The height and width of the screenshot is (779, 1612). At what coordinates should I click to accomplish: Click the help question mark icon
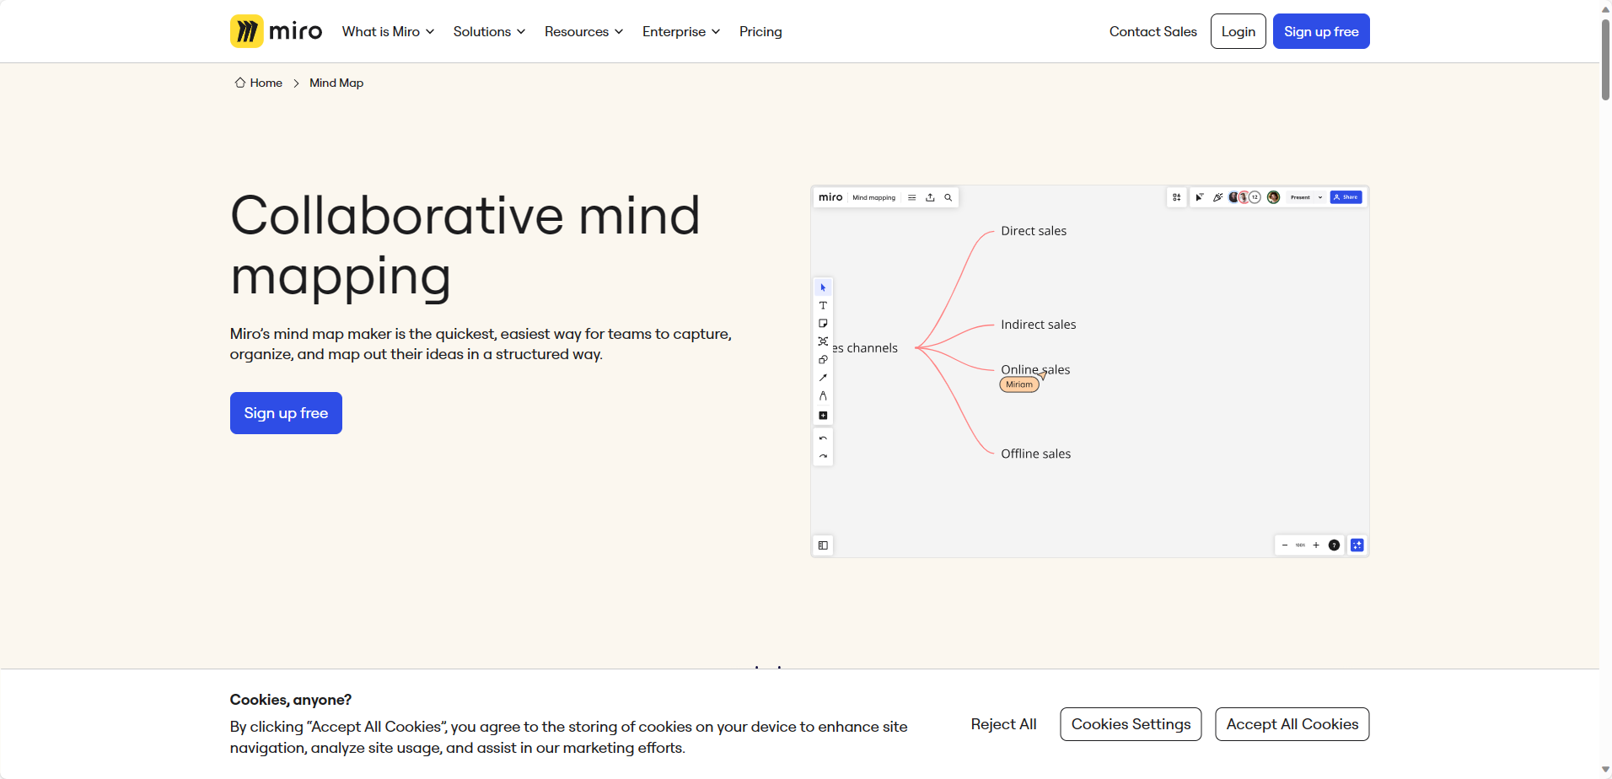coord(1334,545)
